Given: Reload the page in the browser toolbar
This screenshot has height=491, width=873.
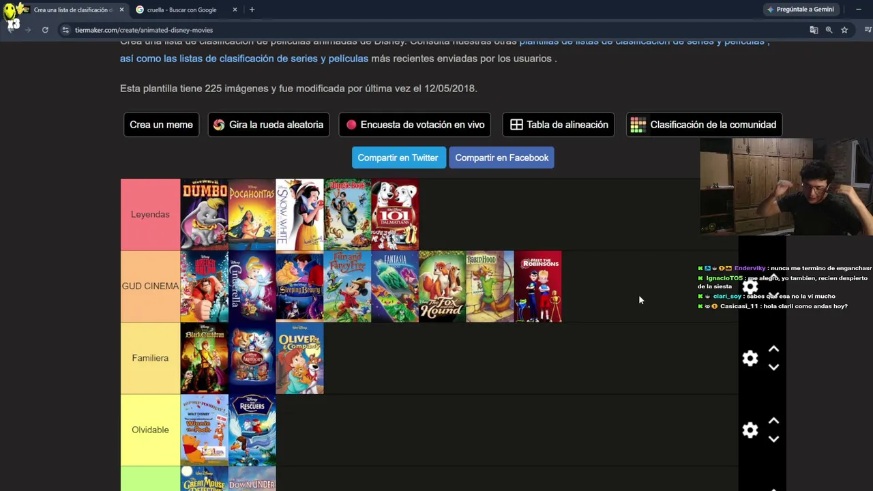Looking at the screenshot, I should pyautogui.click(x=45, y=30).
